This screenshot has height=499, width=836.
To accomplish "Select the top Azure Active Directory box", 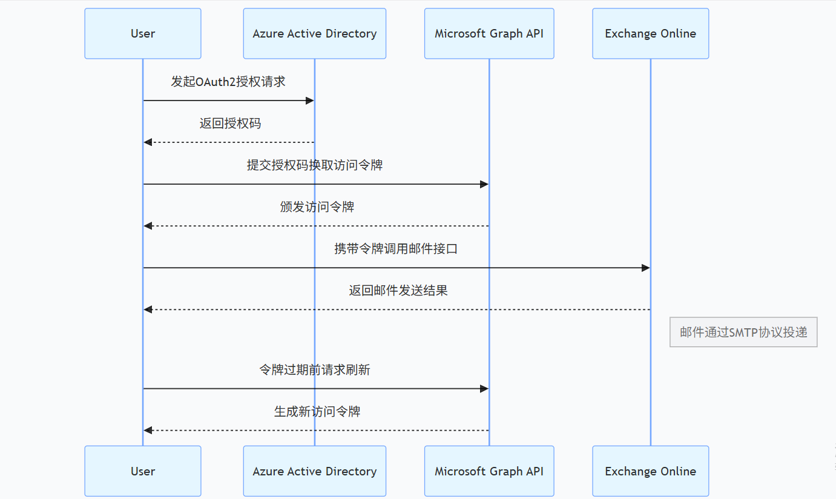I will pyautogui.click(x=315, y=33).
